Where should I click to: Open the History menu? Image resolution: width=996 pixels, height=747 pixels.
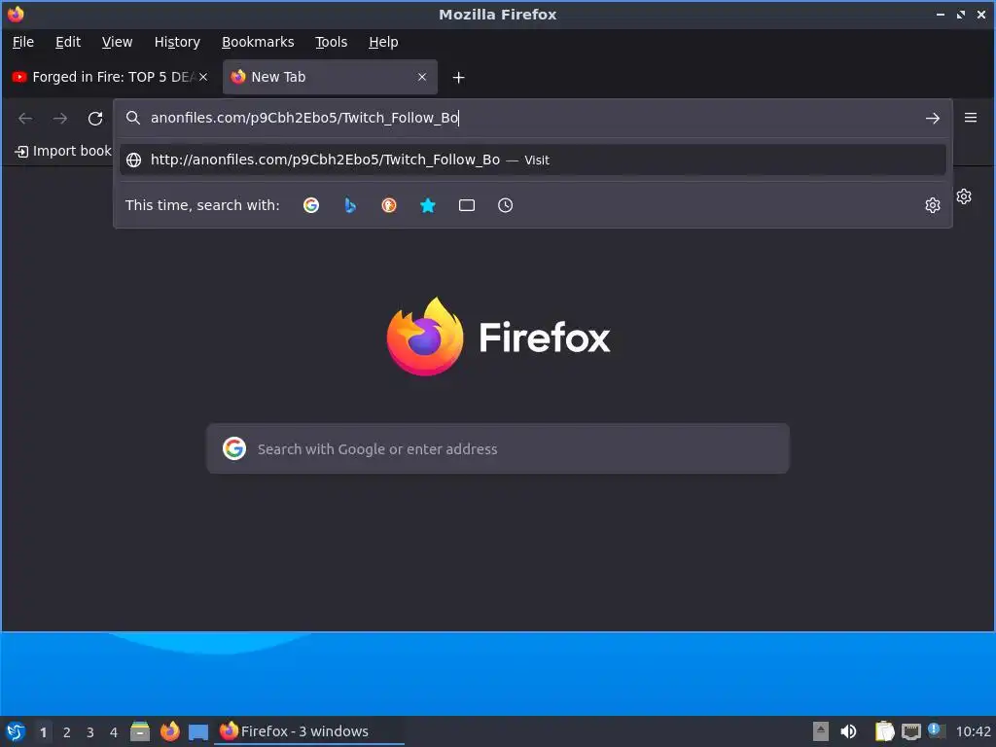point(177,42)
